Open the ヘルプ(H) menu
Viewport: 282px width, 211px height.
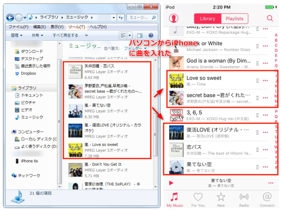pyautogui.click(x=98, y=27)
